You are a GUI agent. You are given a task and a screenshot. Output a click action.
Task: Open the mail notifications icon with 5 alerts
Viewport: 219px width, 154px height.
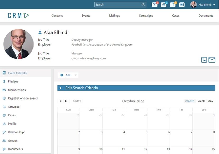point(154,4)
